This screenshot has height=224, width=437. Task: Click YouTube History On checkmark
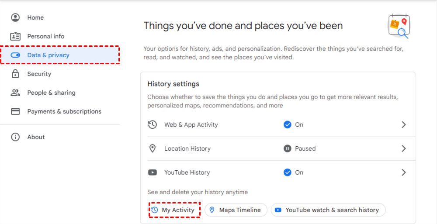(288, 172)
